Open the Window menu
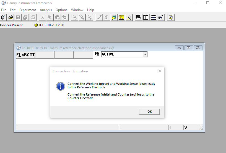 coord(77,10)
